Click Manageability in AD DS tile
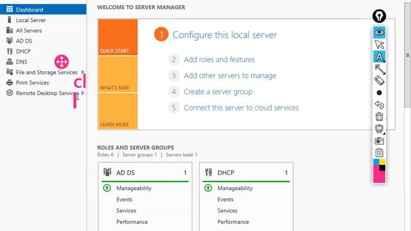 pyautogui.click(x=134, y=188)
